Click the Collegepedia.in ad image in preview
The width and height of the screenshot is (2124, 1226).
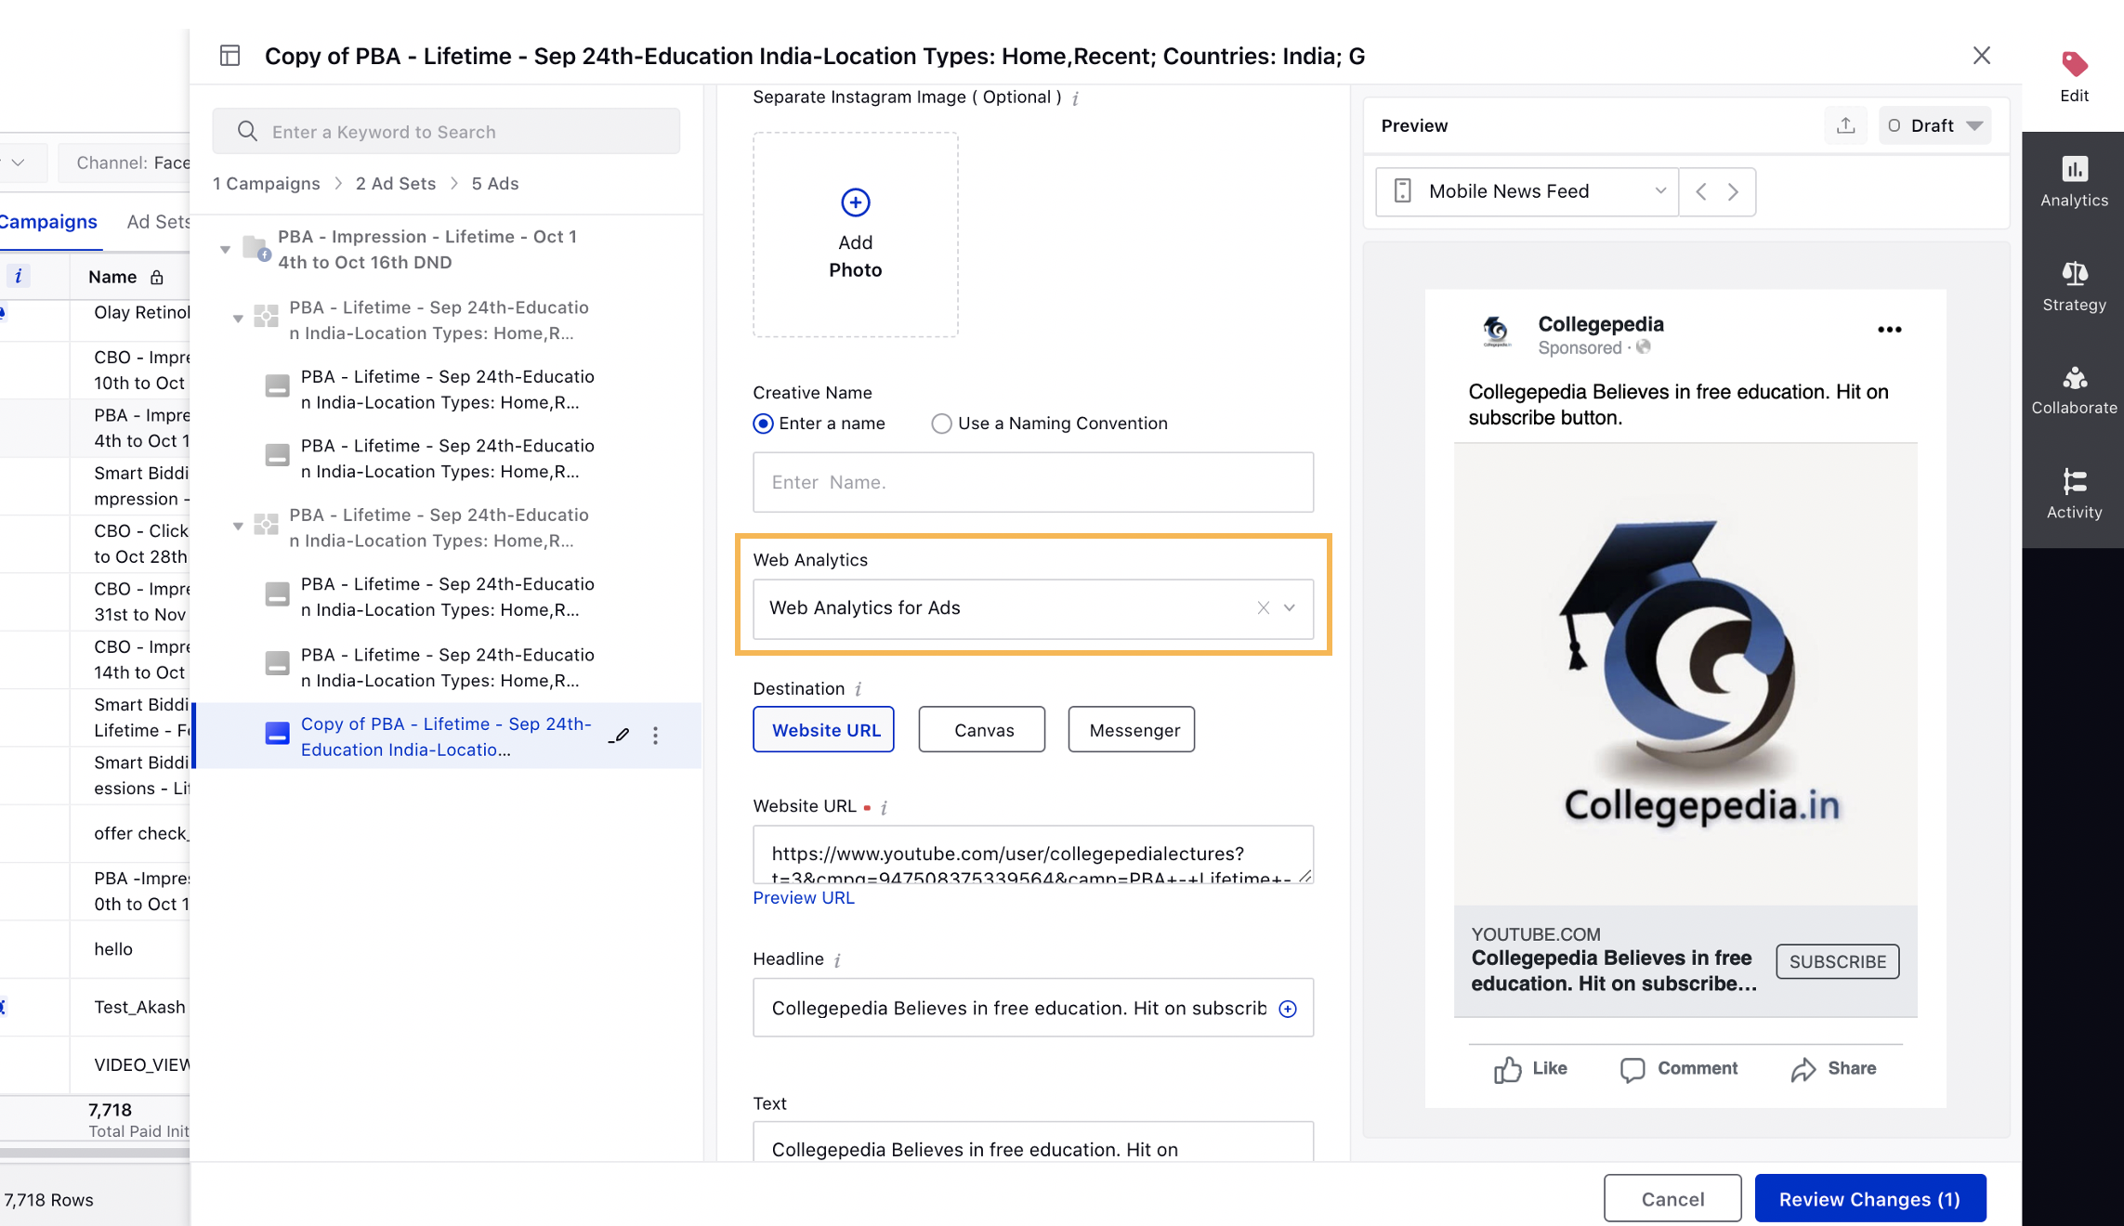1685,674
